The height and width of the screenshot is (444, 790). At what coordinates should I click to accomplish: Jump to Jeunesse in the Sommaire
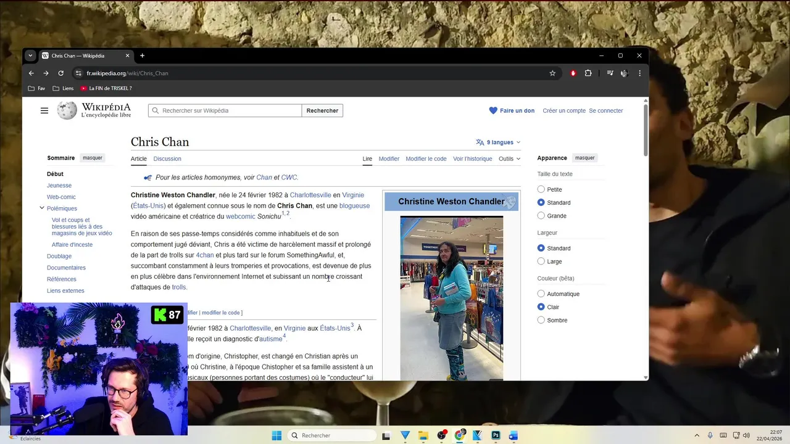(59, 186)
